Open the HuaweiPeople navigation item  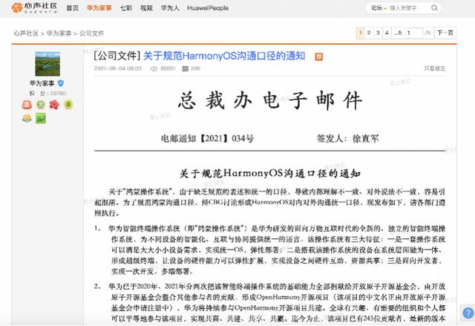pyautogui.click(x=208, y=8)
